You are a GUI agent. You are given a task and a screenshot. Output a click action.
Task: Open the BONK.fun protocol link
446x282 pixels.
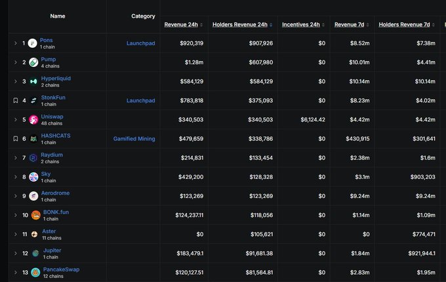56,212
